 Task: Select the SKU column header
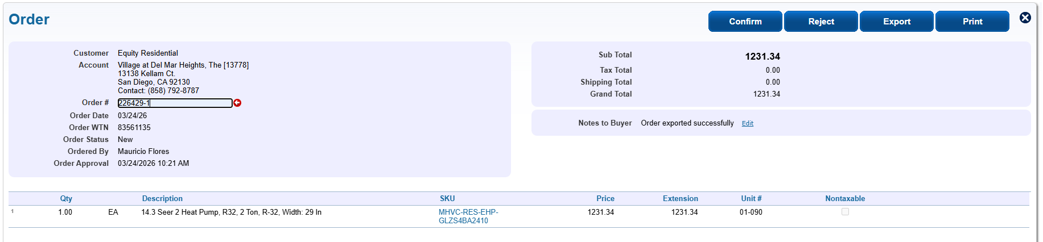coord(447,199)
